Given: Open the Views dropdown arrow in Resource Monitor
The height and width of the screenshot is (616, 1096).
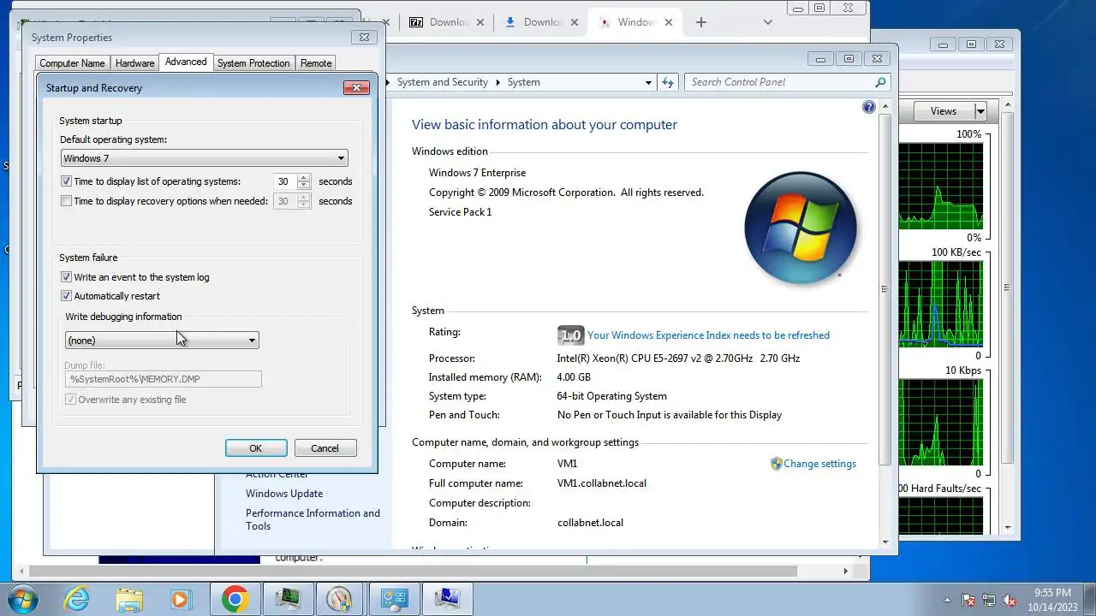Looking at the screenshot, I should pos(980,111).
